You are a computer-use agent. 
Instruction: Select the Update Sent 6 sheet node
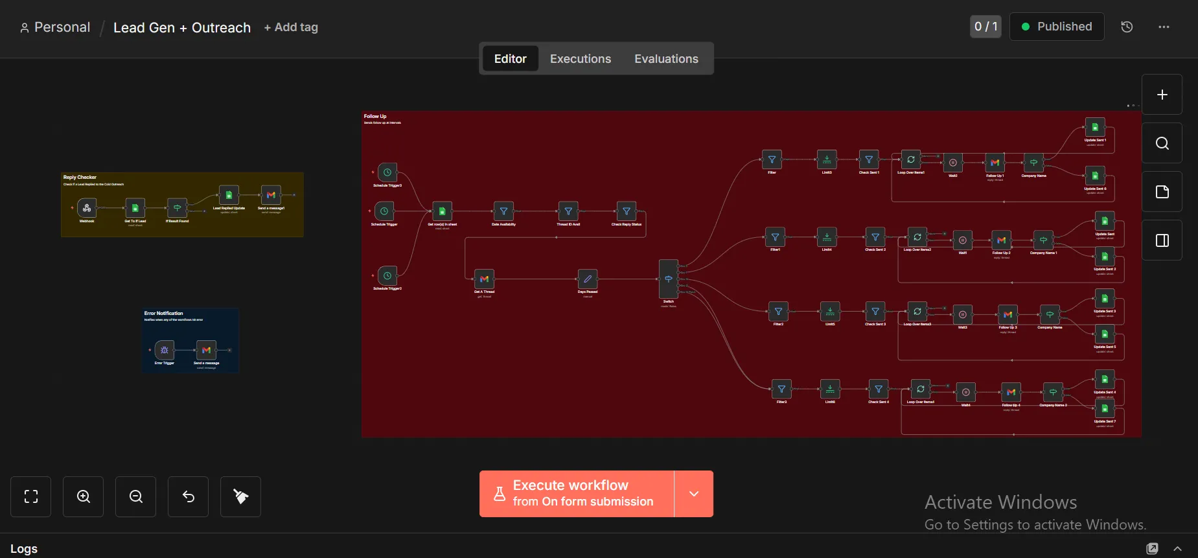click(1095, 176)
